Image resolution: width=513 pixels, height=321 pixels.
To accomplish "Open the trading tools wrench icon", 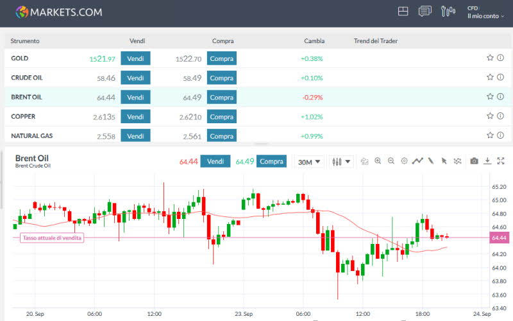I will [x=447, y=12].
